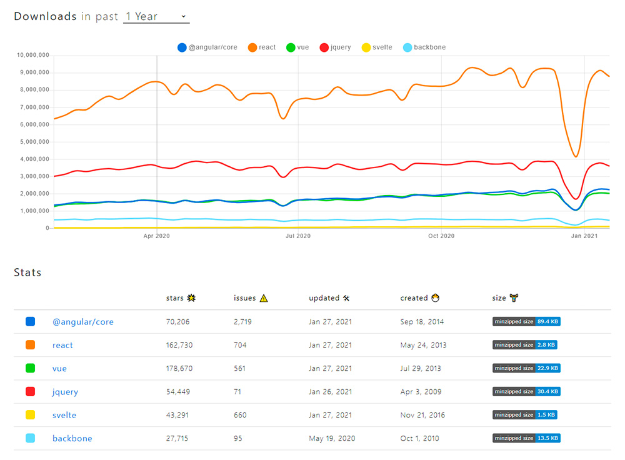Click the 70,206 stars value
The image size is (625, 460).
coord(177,322)
